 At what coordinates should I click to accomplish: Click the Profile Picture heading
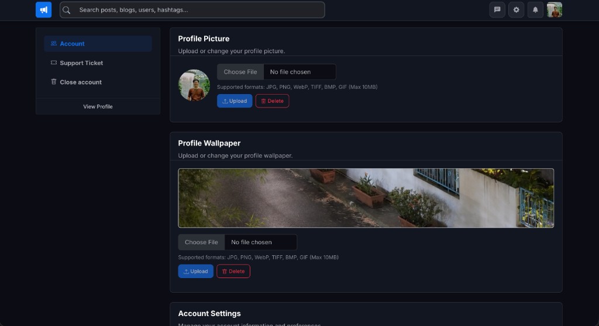(204, 39)
